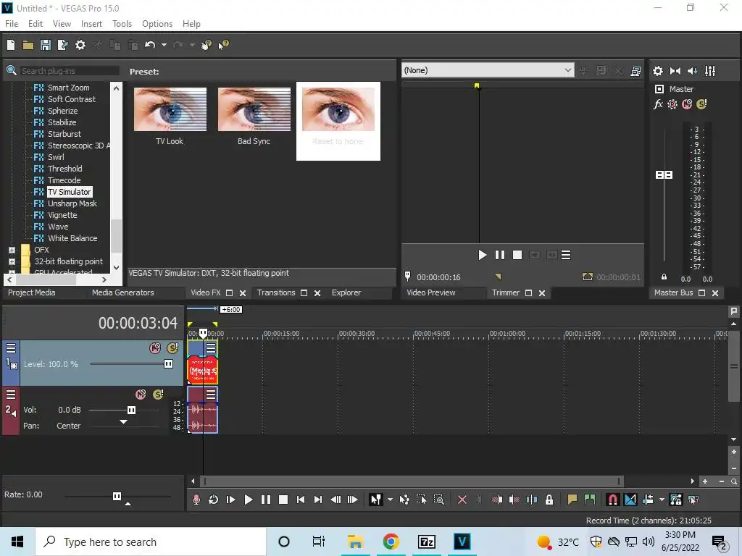Select the Envelope Edit tool
The height and width of the screenshot is (556, 742).
tap(404, 500)
